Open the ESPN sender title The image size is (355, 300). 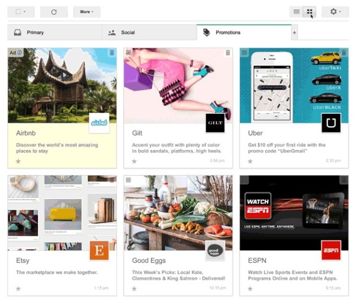(x=257, y=260)
